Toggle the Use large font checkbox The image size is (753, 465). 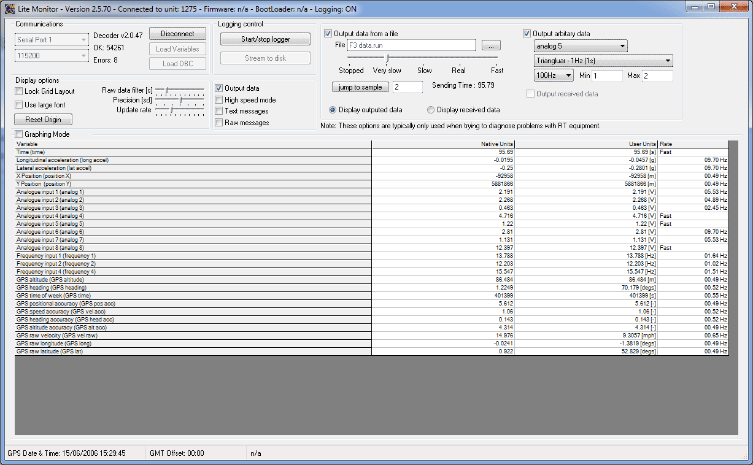click(x=19, y=105)
